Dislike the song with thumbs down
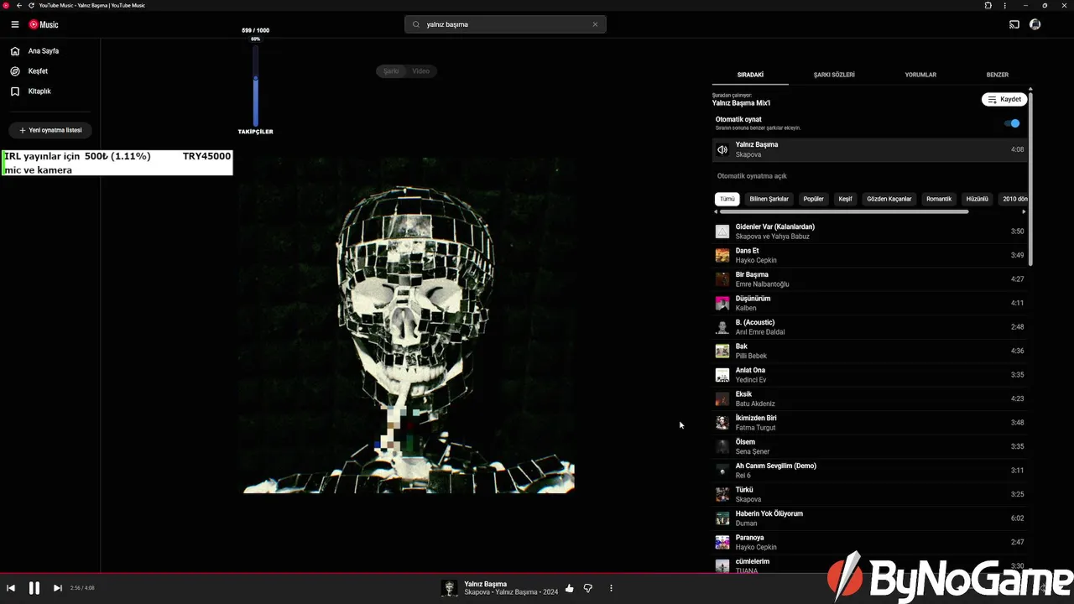Image resolution: width=1074 pixels, height=604 pixels. [x=588, y=588]
